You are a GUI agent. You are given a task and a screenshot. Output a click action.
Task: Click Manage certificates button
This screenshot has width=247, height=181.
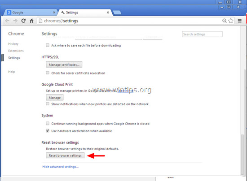click(x=64, y=65)
